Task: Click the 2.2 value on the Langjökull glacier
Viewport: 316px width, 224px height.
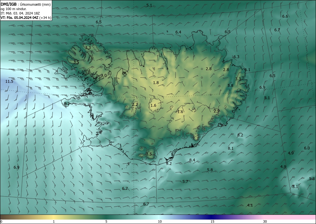Action: (135, 104)
